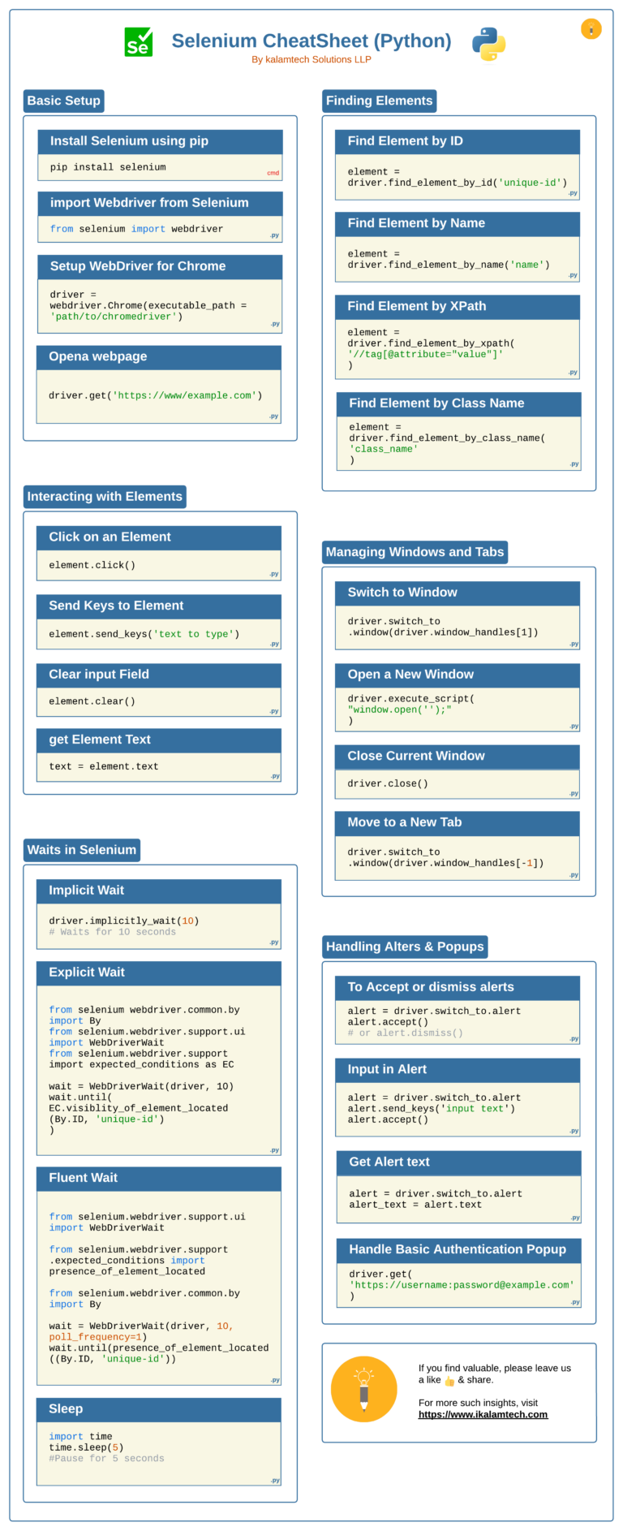Click the 'class_name' green string

coord(384,449)
